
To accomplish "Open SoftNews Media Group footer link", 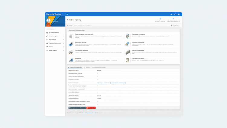I will 89,113.
